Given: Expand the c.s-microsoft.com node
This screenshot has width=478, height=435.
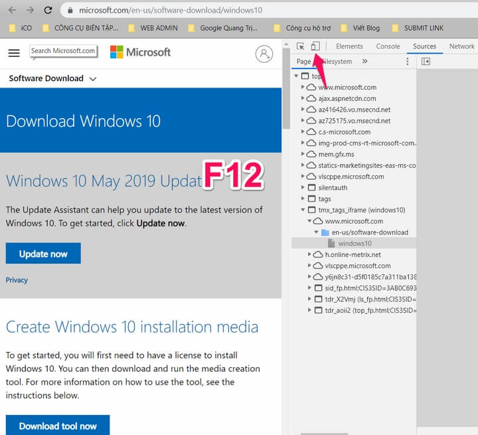Looking at the screenshot, I should tap(303, 131).
